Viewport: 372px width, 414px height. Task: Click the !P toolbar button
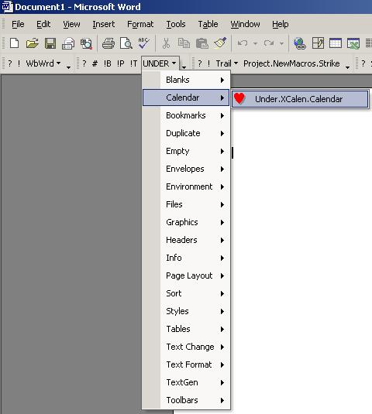click(120, 63)
